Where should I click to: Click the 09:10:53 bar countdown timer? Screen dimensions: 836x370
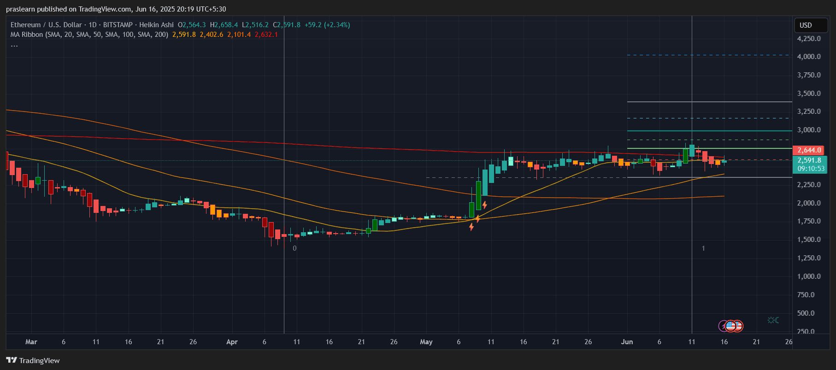point(811,169)
